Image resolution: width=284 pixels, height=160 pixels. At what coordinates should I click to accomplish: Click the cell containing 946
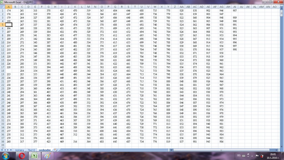tap(221, 11)
